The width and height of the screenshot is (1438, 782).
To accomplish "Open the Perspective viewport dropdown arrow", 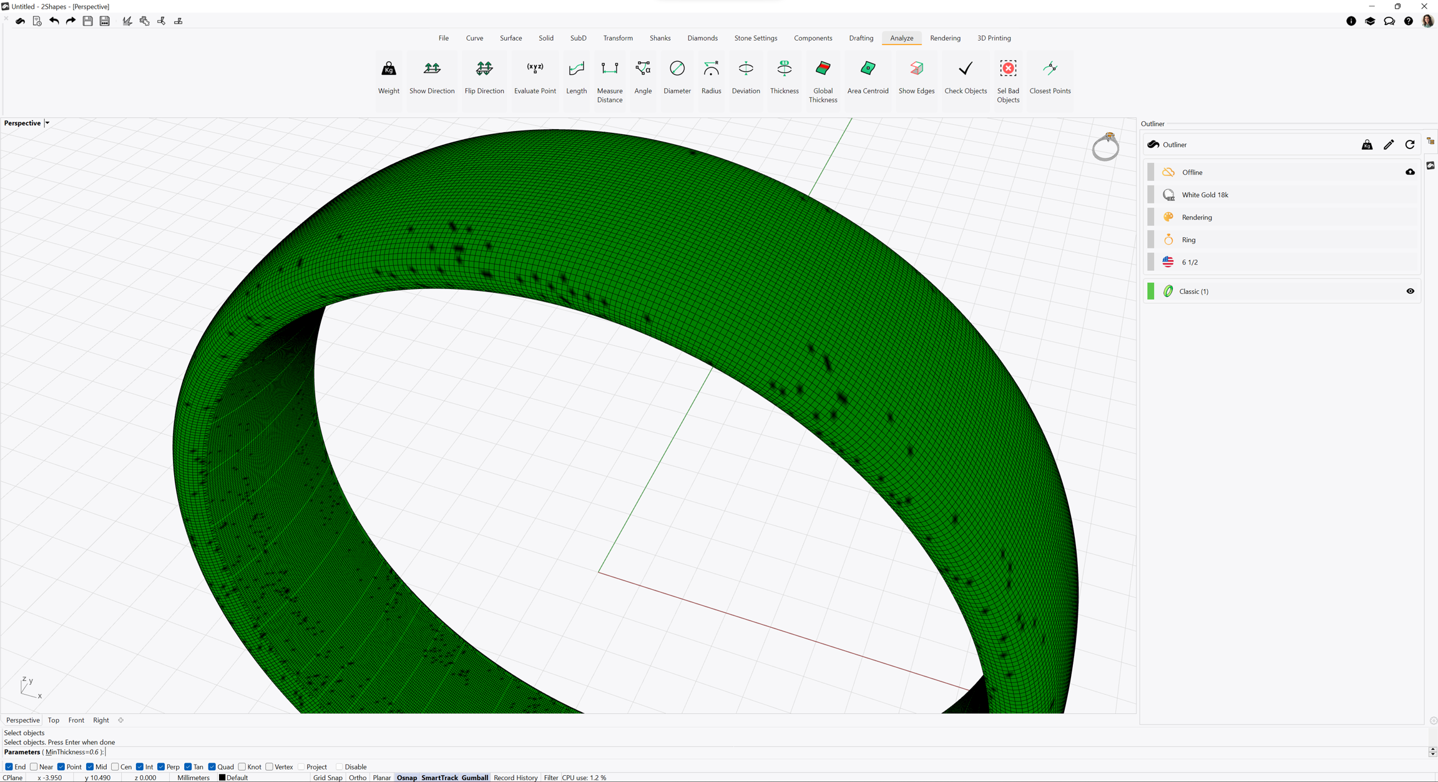I will pos(47,124).
